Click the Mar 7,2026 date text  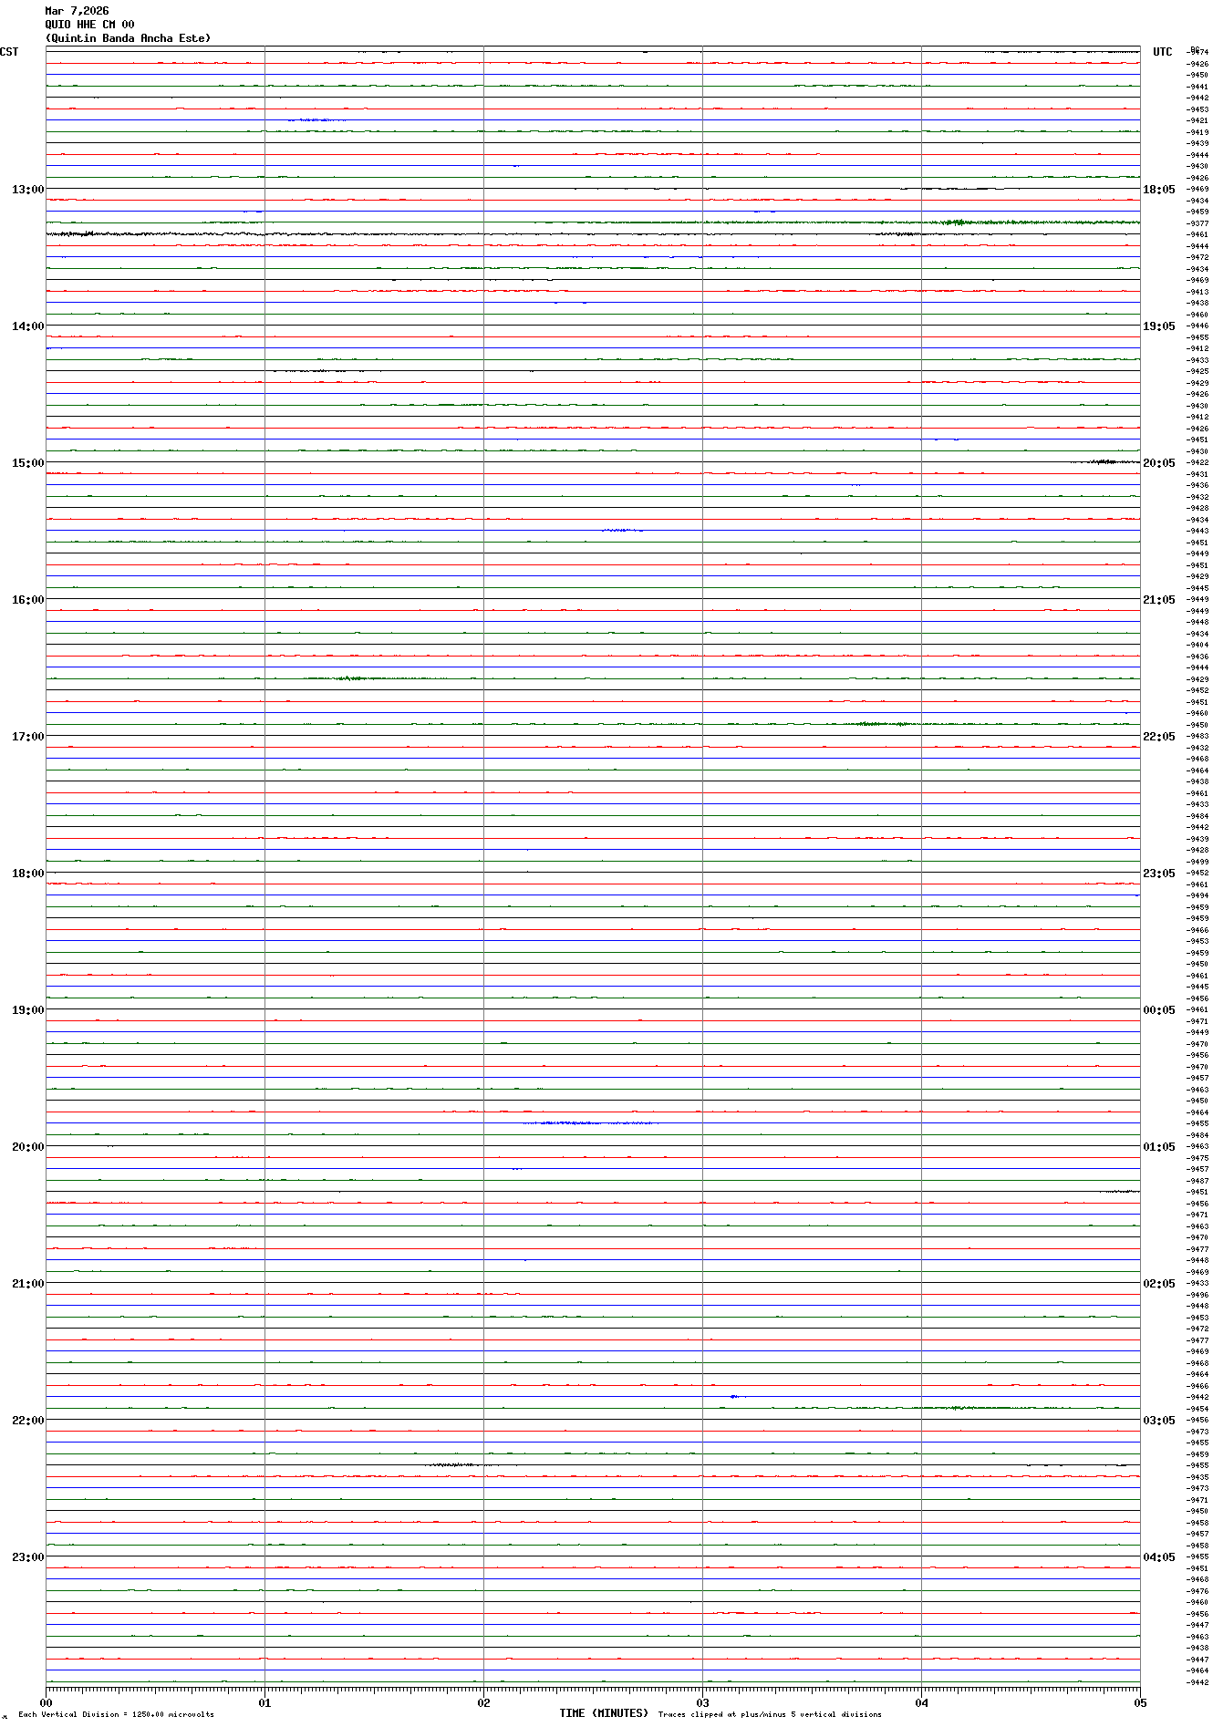coord(77,11)
